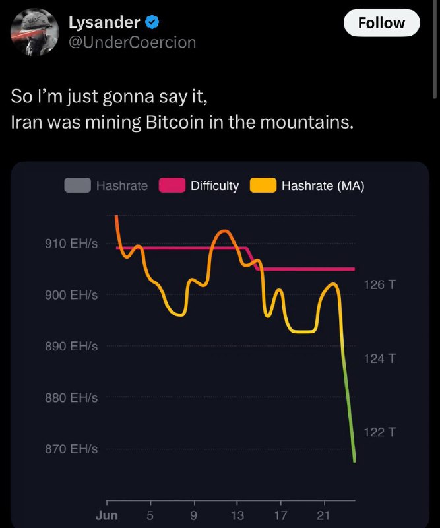Follow Lysander's account
The width and height of the screenshot is (440, 528).
pos(382,22)
